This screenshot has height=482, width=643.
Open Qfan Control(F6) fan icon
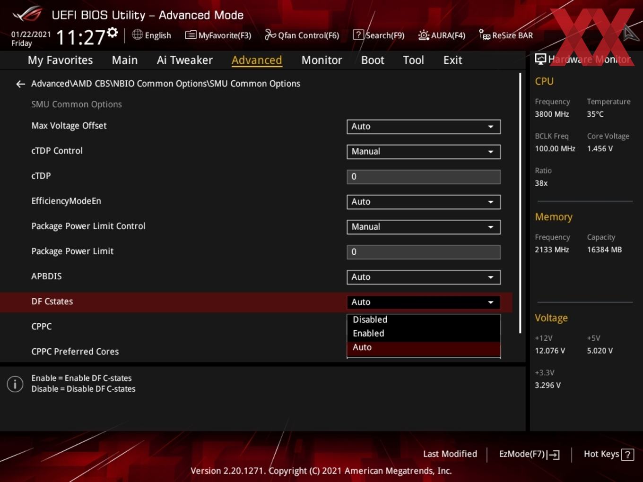(x=270, y=34)
